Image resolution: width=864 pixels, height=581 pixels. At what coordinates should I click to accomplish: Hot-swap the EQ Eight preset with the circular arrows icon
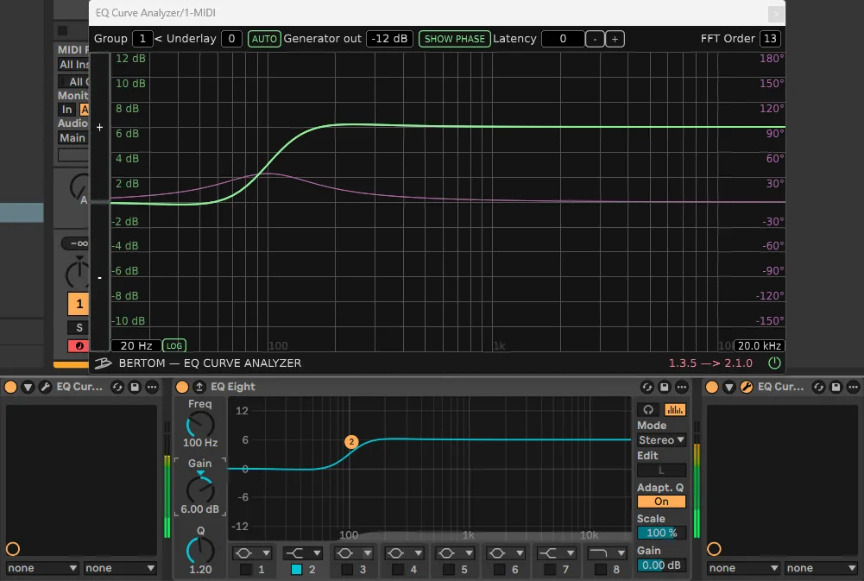pos(647,387)
